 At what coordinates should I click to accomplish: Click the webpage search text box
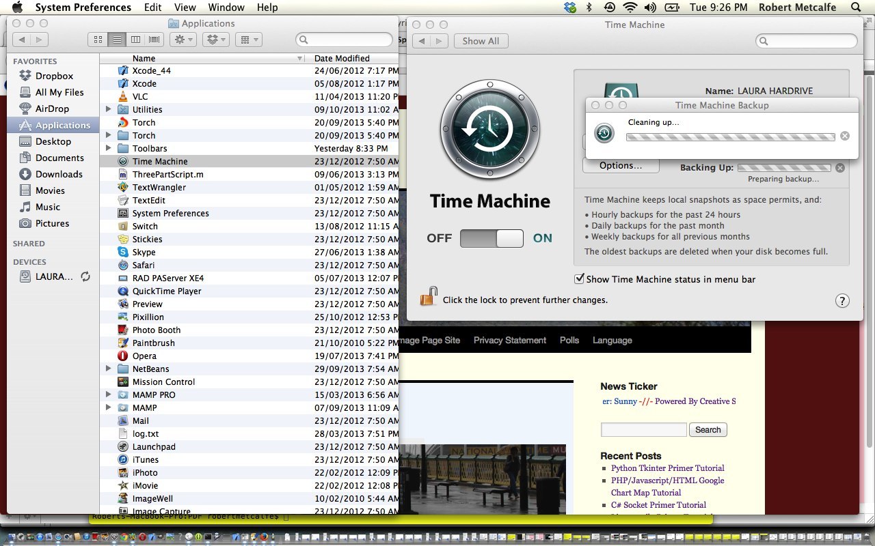click(643, 429)
